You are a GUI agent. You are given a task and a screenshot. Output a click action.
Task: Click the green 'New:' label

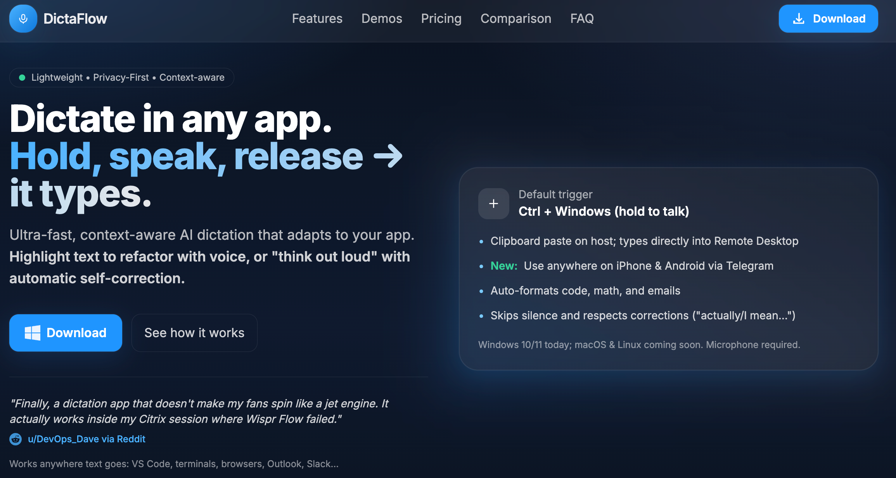(x=504, y=266)
